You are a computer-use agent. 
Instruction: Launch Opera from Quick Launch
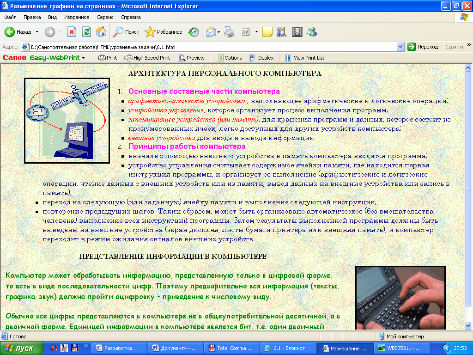[54, 348]
